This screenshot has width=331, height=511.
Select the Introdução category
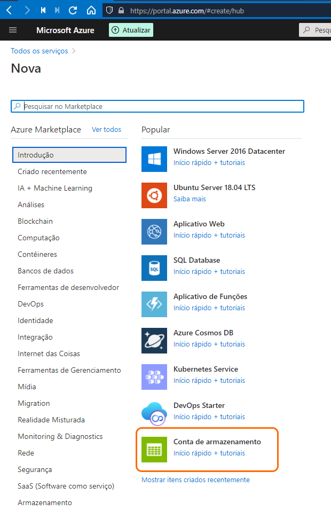tap(69, 155)
